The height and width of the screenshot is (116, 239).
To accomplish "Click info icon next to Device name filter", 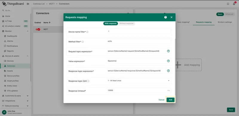I will tap(88, 32).
